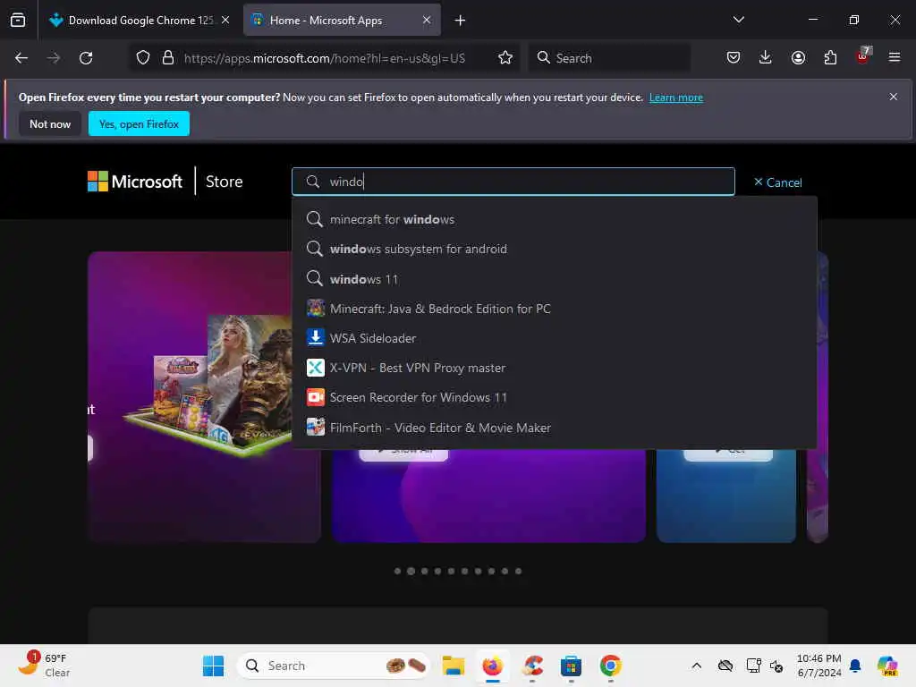Viewport: 916px width, 687px height.
Task: Show hidden system tray icons
Action: click(696, 666)
